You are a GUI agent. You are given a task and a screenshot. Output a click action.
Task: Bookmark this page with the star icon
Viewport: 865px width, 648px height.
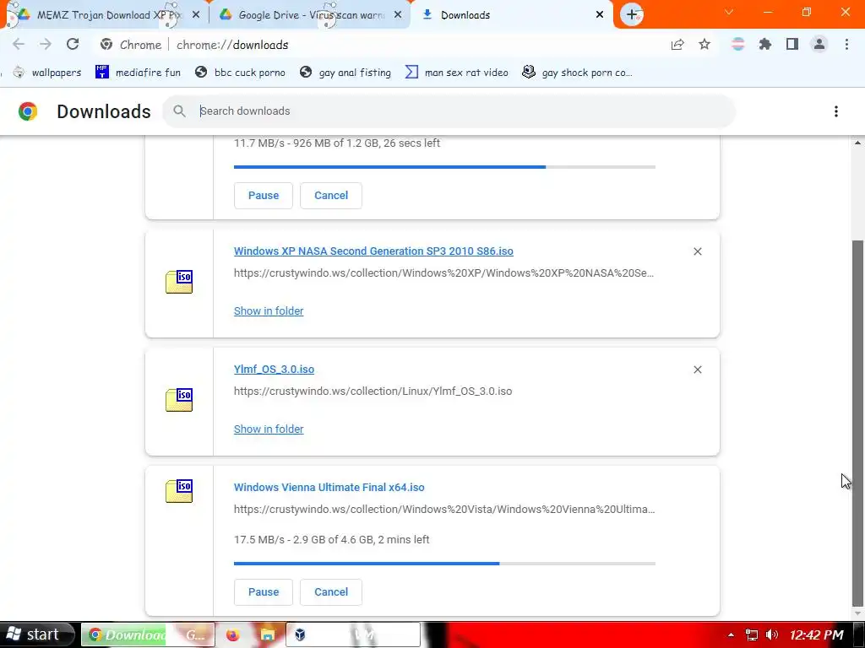point(705,45)
